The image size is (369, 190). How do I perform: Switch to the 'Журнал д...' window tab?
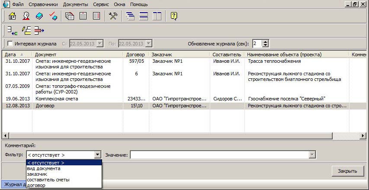click(x=15, y=184)
